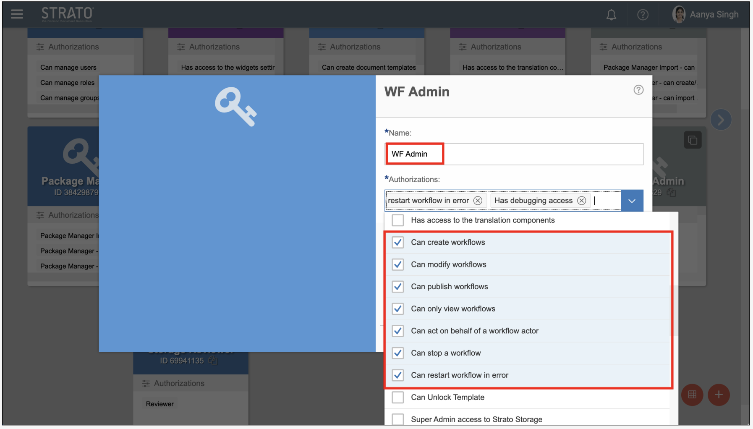The image size is (753, 429).
Task: Open Aanya Singh user profile menu
Action: 705,15
